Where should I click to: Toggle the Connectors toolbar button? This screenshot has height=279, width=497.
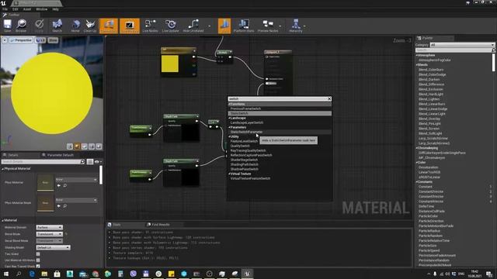109,26
